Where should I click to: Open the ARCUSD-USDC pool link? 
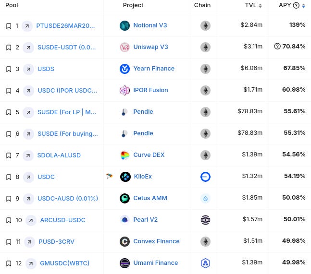(62, 220)
